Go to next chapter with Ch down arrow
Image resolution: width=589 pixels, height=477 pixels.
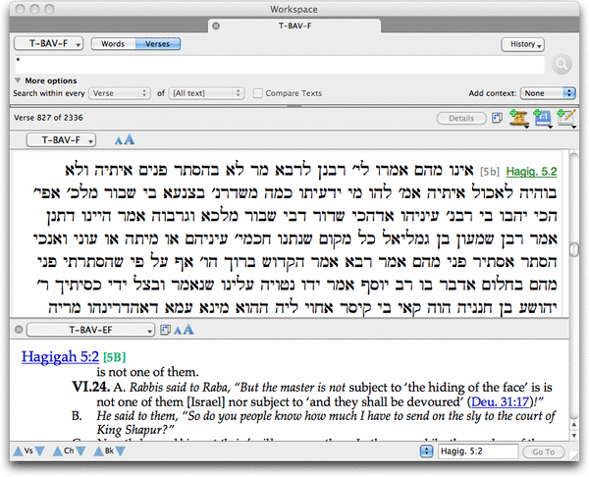[80, 451]
